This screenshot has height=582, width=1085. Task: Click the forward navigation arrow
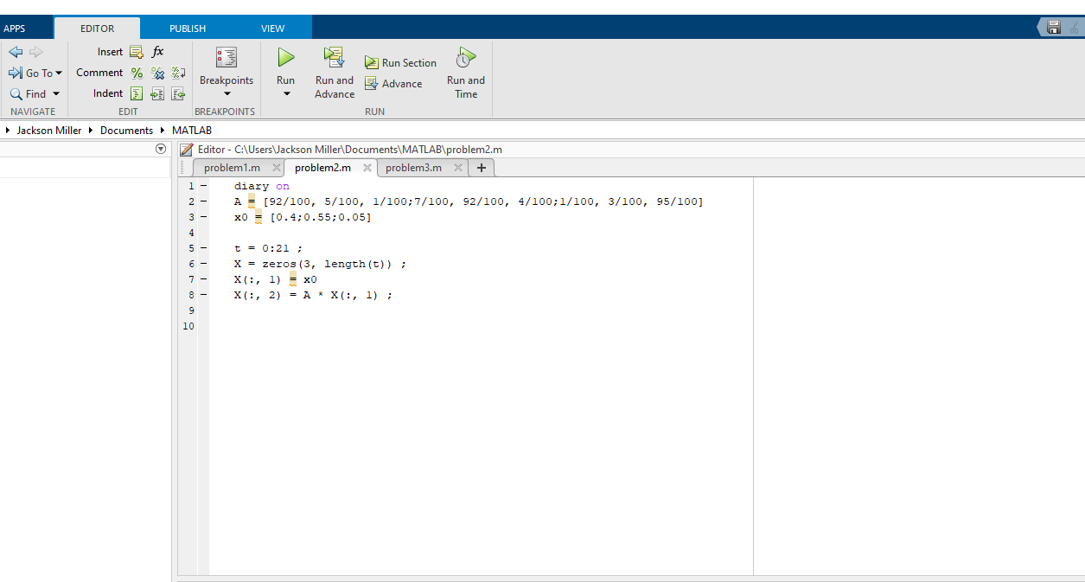[35, 52]
